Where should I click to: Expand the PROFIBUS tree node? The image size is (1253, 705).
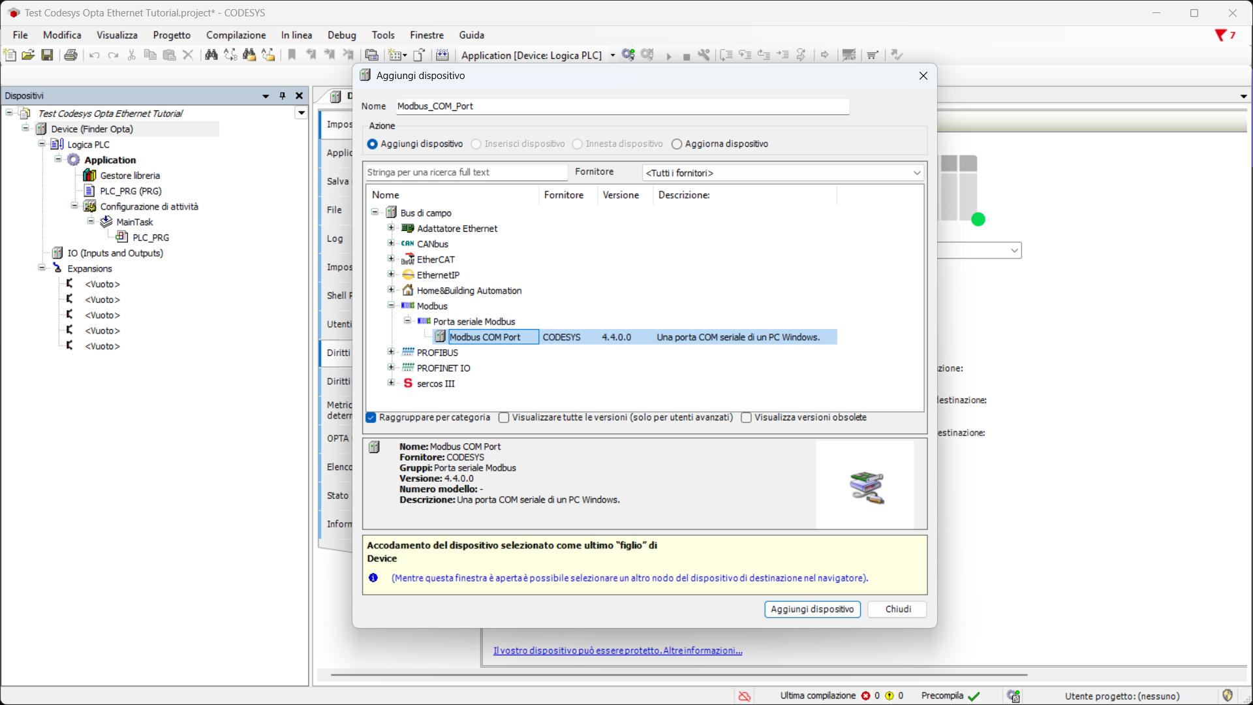[x=391, y=352]
